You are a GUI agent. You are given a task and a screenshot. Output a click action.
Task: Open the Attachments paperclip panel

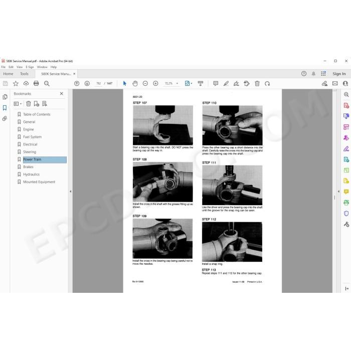tap(5, 118)
